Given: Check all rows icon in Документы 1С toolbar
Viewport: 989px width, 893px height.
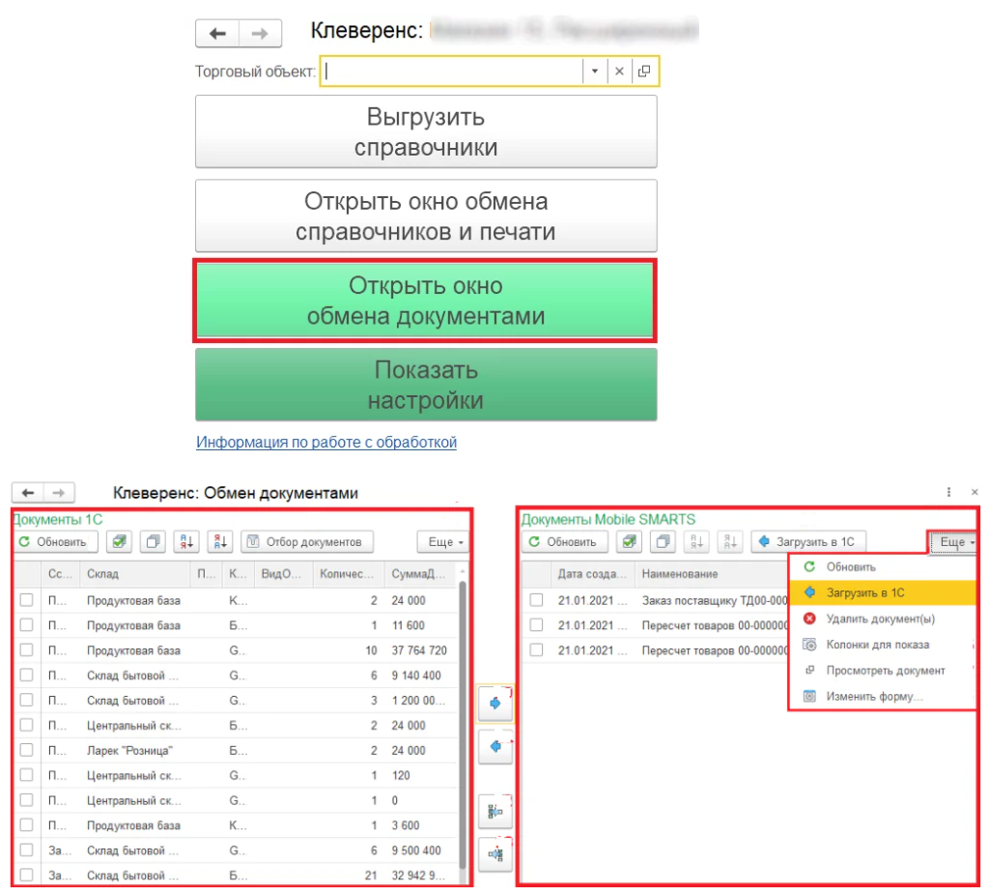Looking at the screenshot, I should 119,541.
